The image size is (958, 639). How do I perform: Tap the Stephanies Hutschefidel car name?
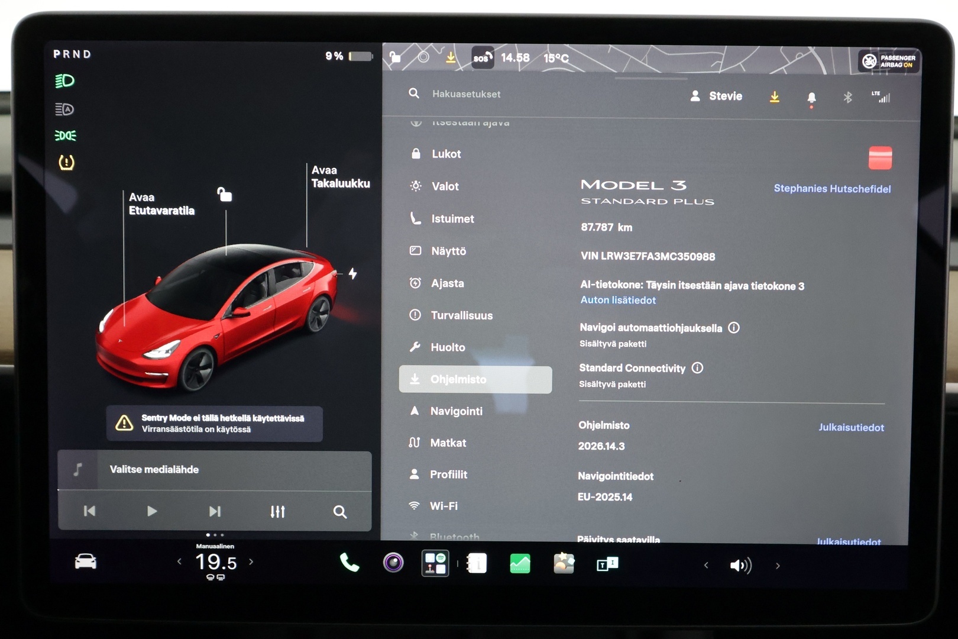coord(832,189)
